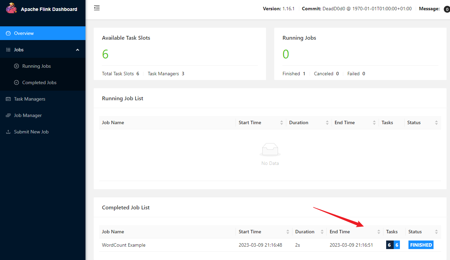Click the Available Task Slots number 6

tap(105, 54)
